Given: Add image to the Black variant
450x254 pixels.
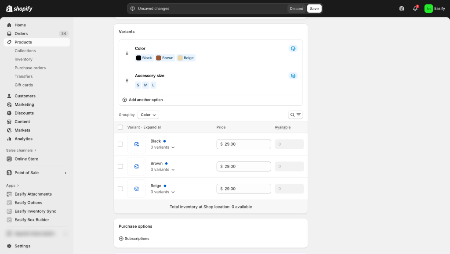Looking at the screenshot, I should tap(137, 144).
